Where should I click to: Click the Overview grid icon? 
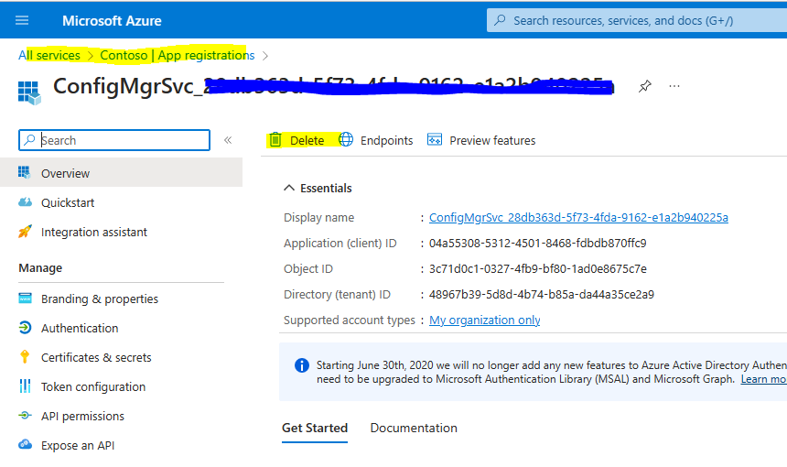click(24, 173)
